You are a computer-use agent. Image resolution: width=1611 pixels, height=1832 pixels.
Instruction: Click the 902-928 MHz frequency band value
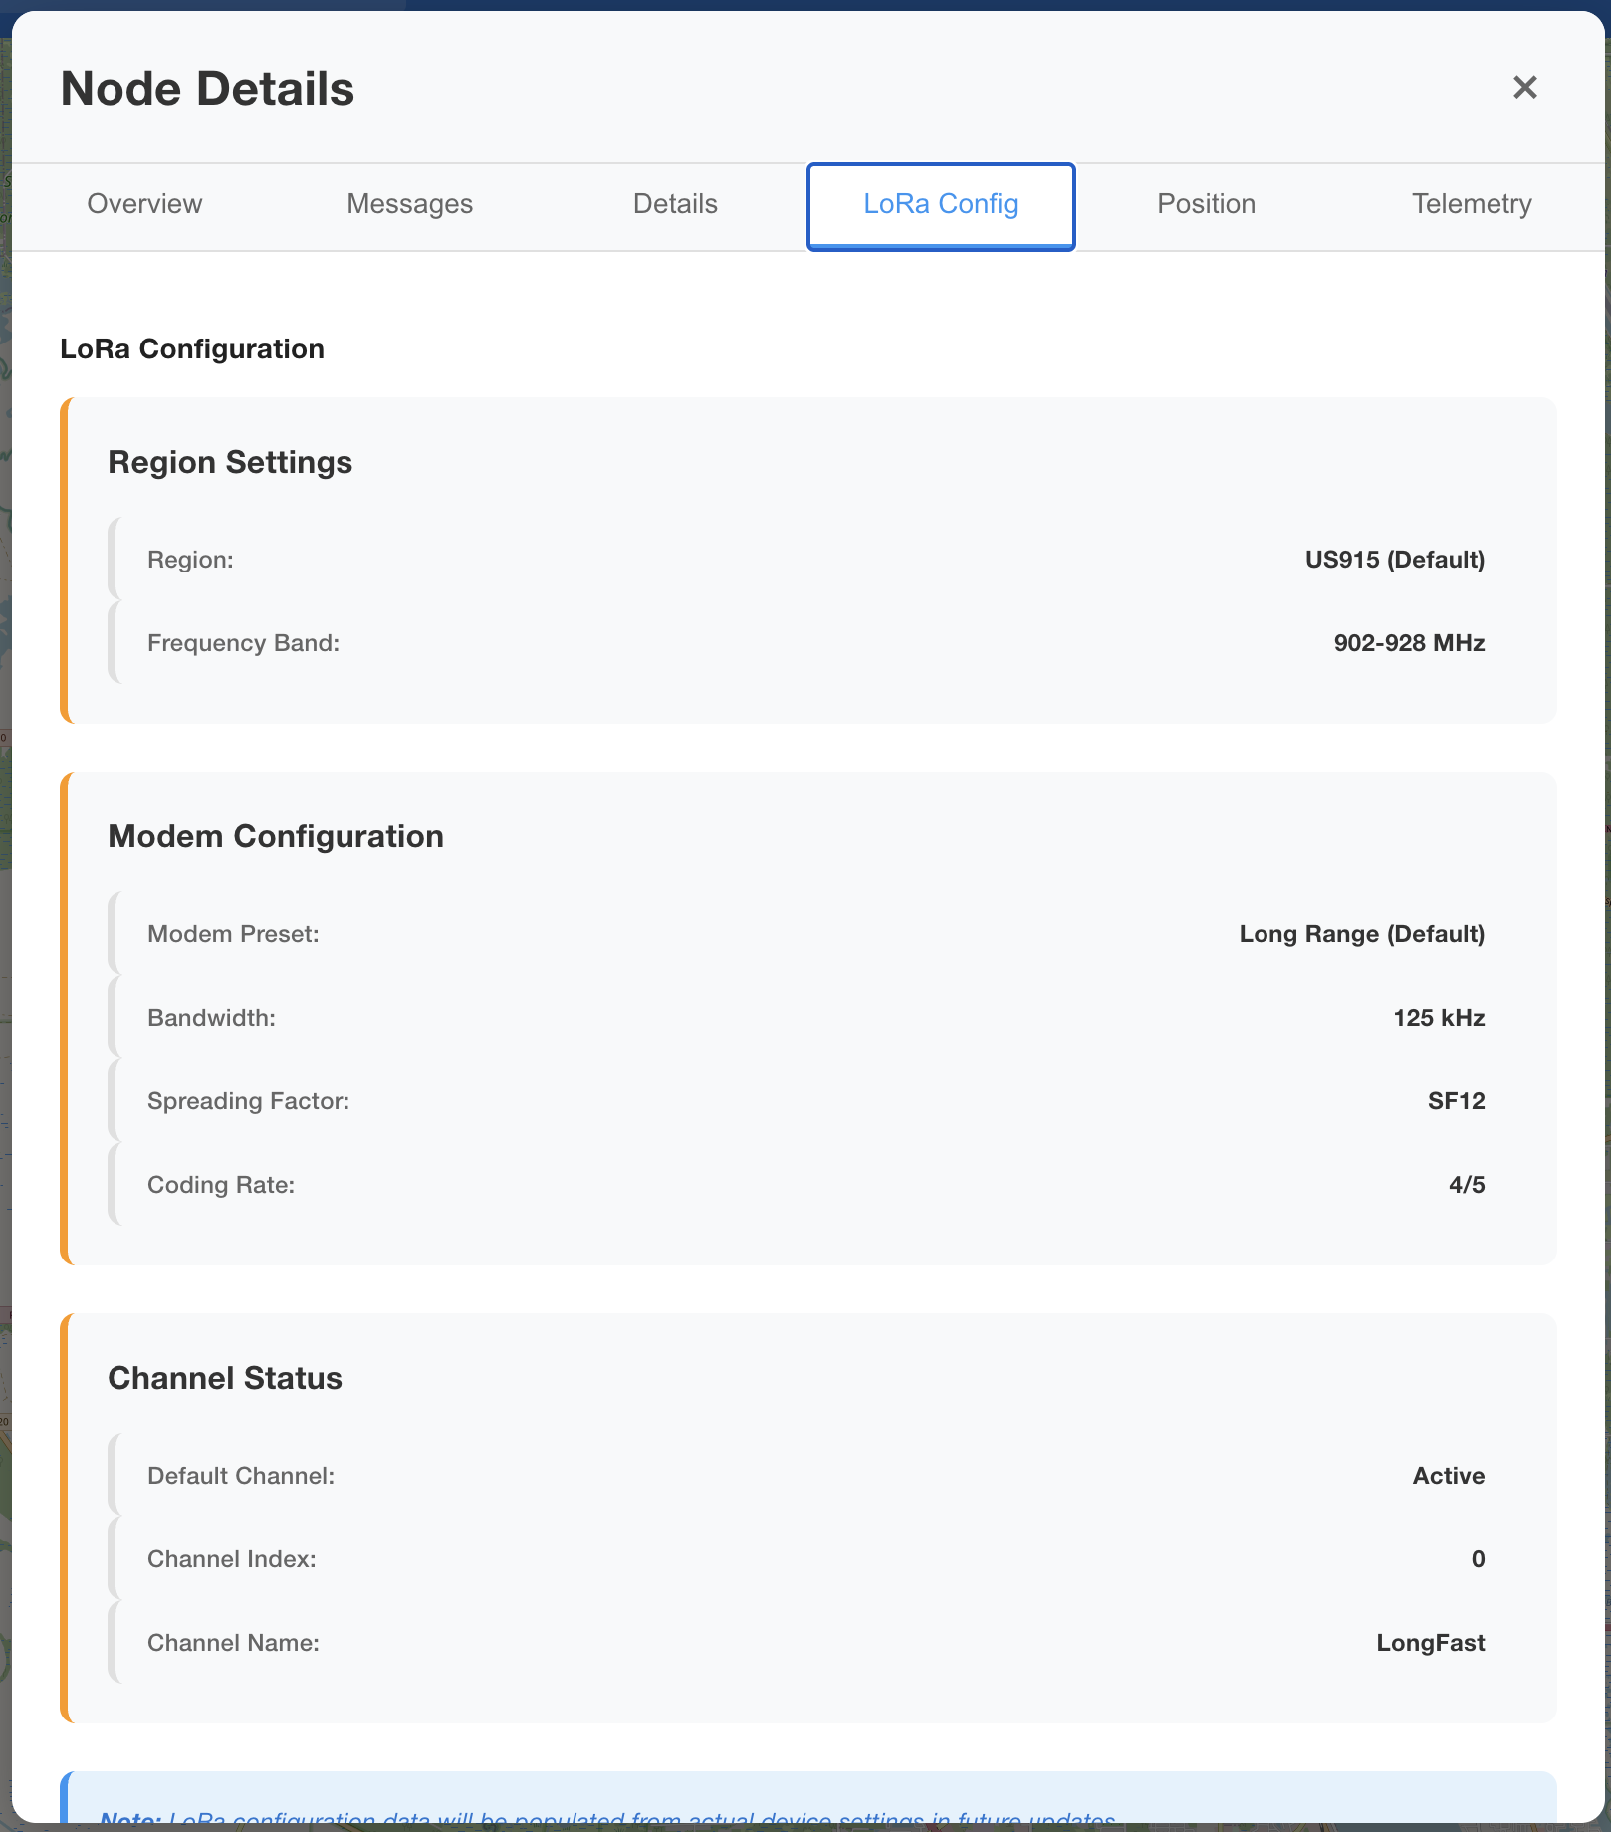click(1408, 643)
